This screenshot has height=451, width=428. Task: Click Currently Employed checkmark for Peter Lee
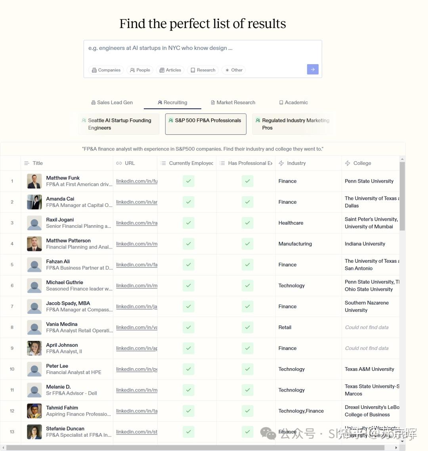click(188, 369)
